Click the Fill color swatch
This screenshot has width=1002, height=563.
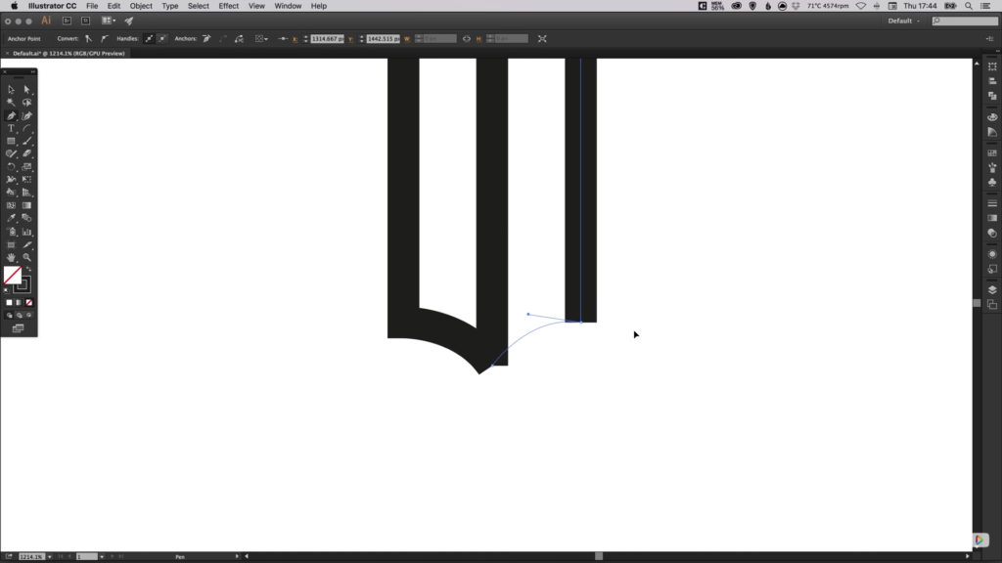click(x=10, y=274)
